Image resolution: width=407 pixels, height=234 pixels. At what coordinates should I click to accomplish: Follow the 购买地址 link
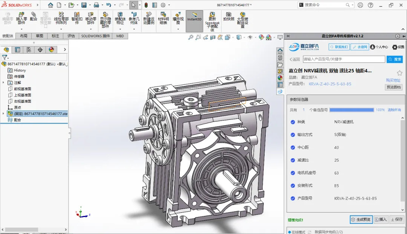[x=393, y=80]
